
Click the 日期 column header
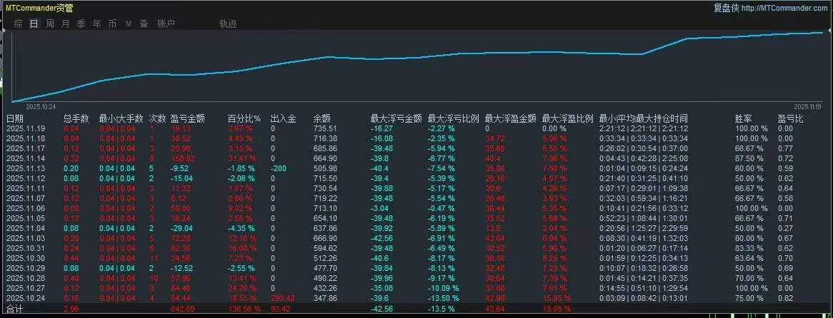[15, 119]
